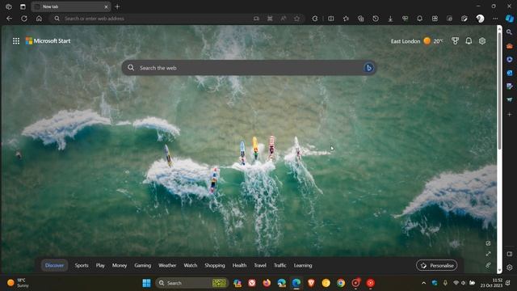Open sidebar settings gear at the bottom
The height and width of the screenshot is (291, 517).
pyautogui.click(x=510, y=268)
